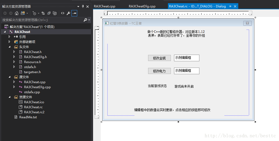This screenshot has width=279, height=141.
Task: Click the Home icon in Solution Explorer toolbar
Action: click(x=17, y=13)
